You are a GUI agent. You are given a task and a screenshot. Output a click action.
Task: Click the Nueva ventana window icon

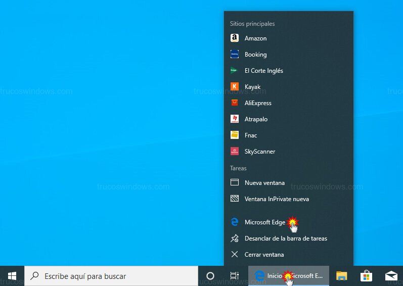tap(235, 182)
